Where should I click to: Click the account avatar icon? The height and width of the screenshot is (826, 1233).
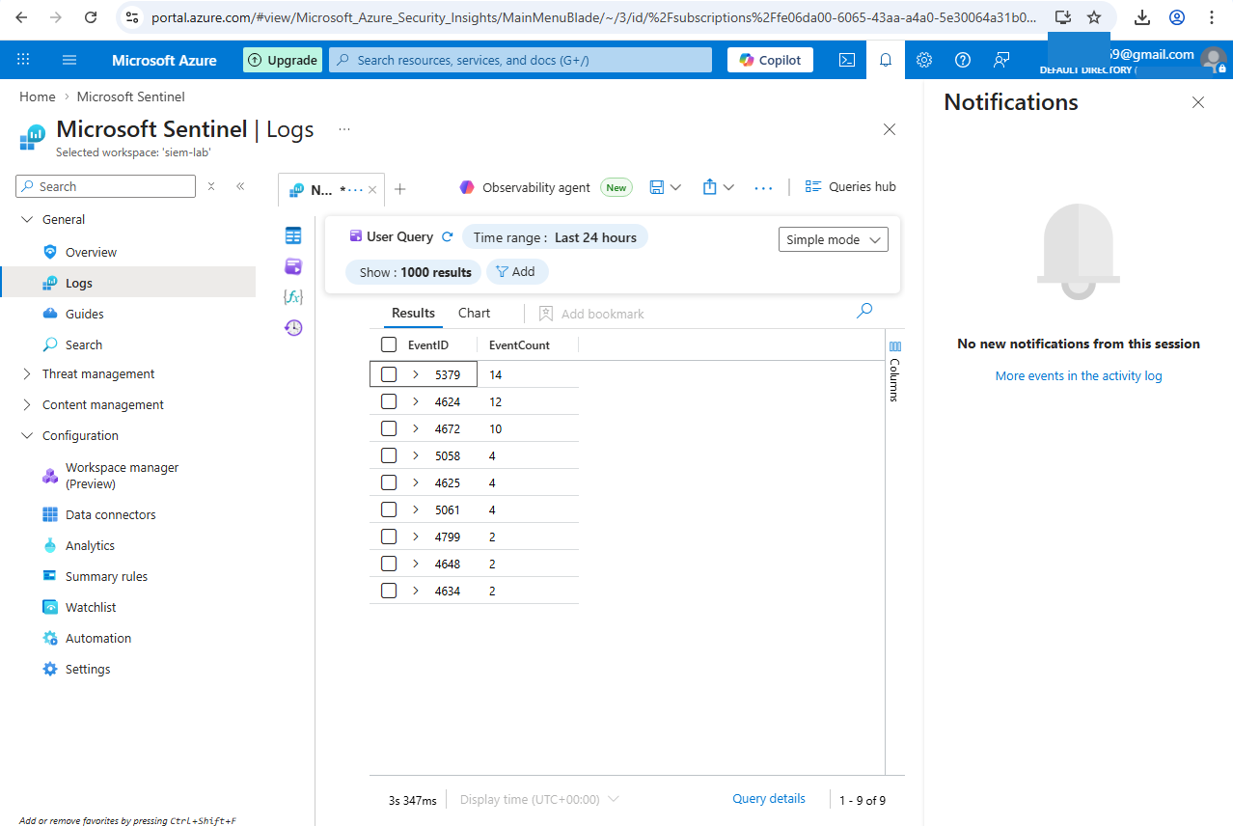pyautogui.click(x=1214, y=60)
